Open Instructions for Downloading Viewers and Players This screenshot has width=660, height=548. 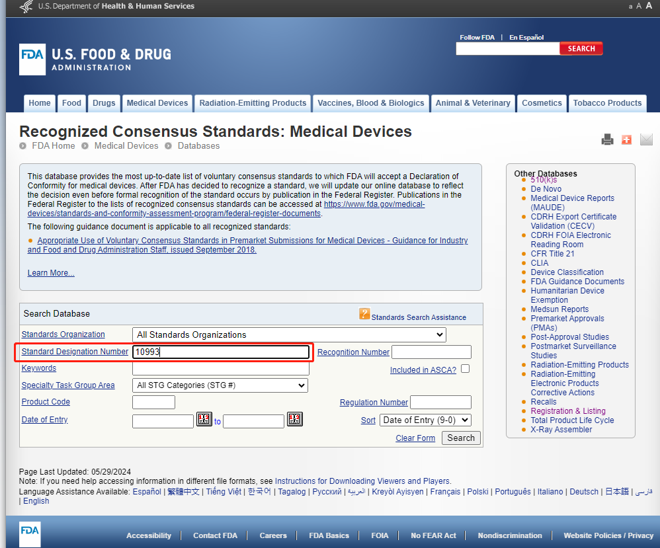362,481
